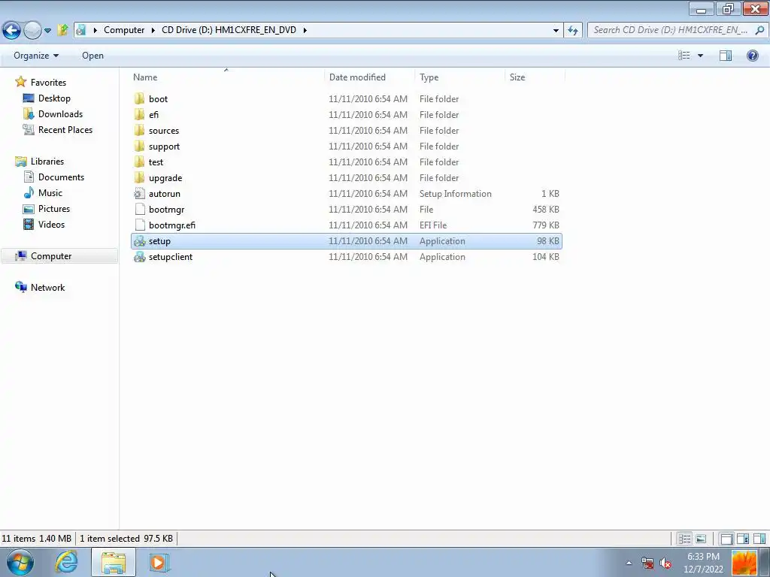The height and width of the screenshot is (577, 770).
Task: Open the Pictures library
Action: pyautogui.click(x=54, y=209)
